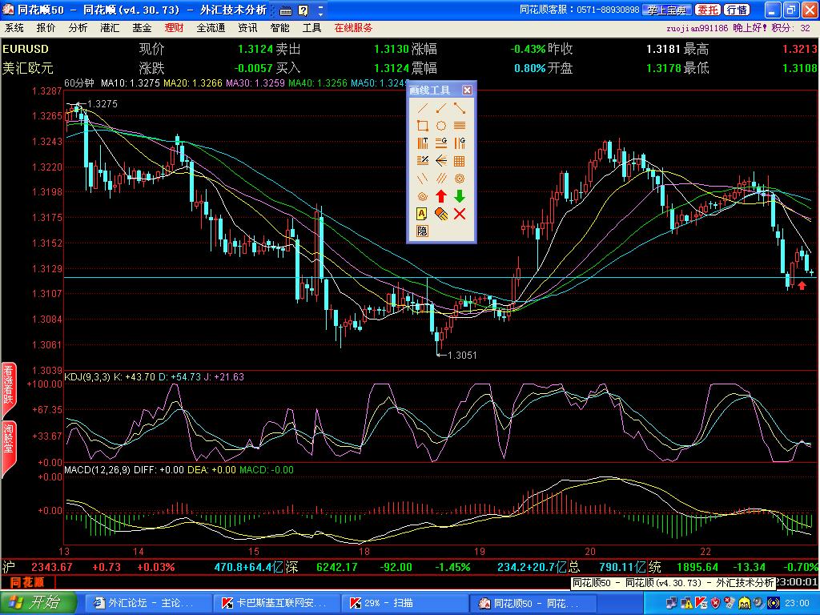820x615 pixels.
Task: Click the red up arrow marker on chart
Action: pyautogui.click(x=802, y=286)
